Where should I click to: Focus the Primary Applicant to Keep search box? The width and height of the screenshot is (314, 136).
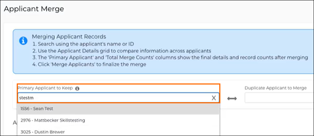point(118,98)
